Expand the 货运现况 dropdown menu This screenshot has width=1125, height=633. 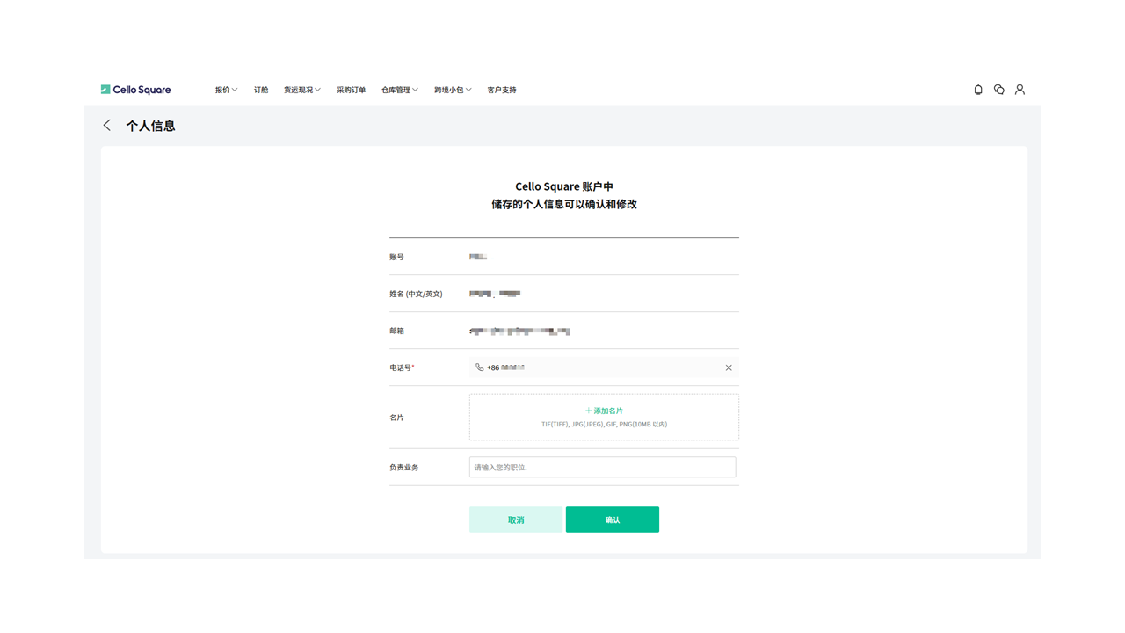pyautogui.click(x=301, y=90)
